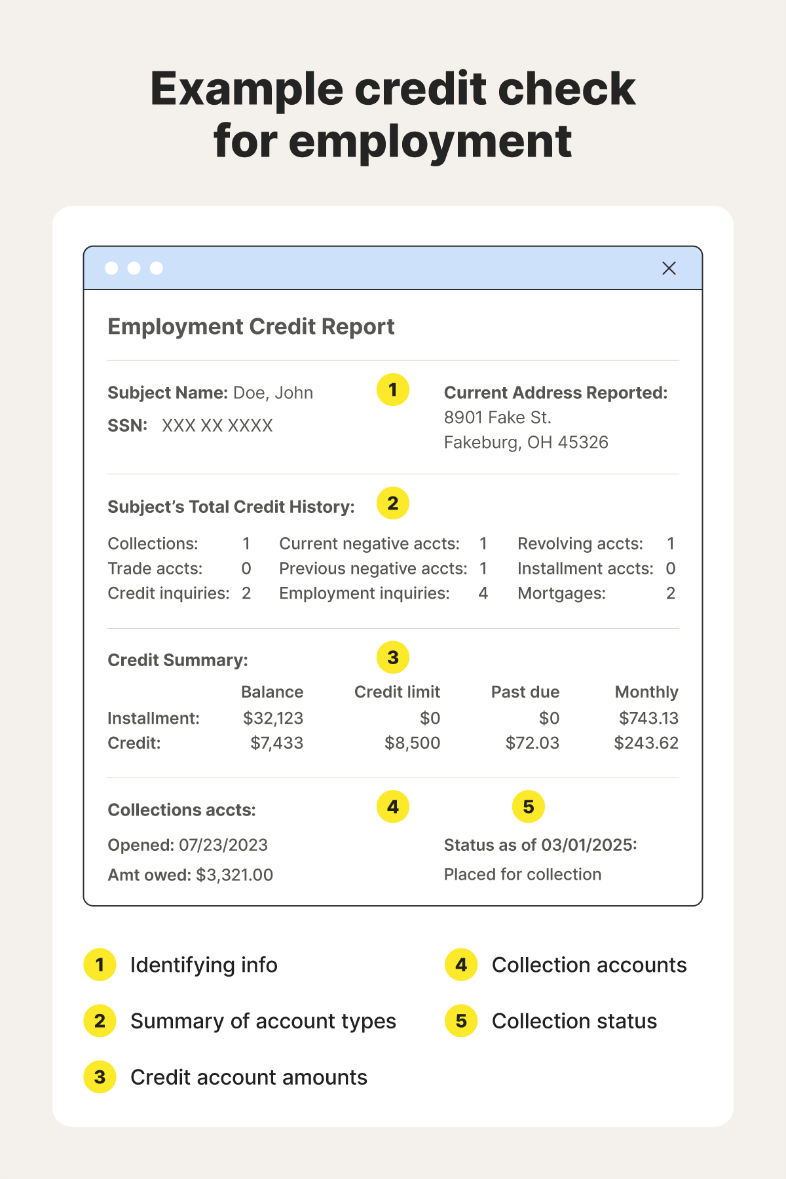
Task: Click badge 2 next to Total Credit History
Action: [x=393, y=504]
